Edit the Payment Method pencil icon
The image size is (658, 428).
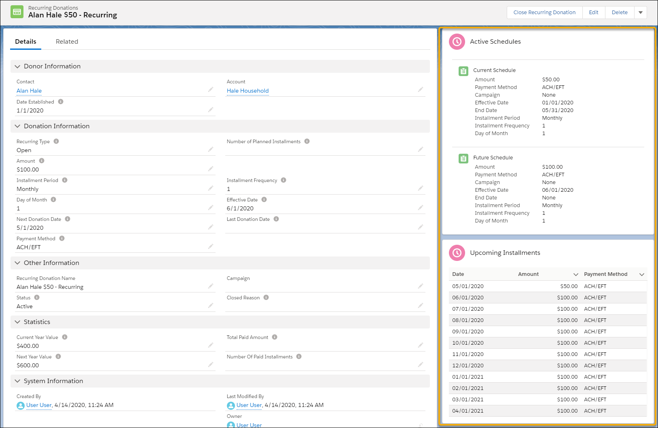(211, 246)
